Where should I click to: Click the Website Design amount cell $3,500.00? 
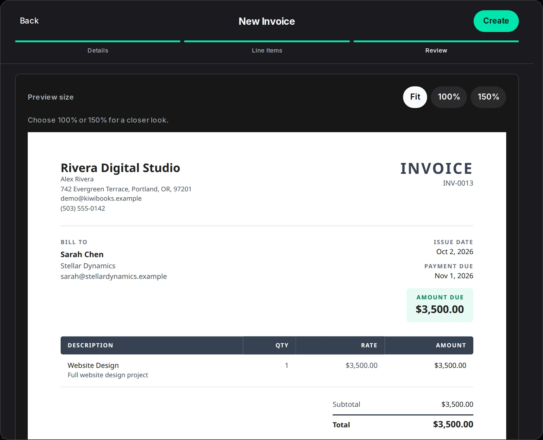click(450, 365)
